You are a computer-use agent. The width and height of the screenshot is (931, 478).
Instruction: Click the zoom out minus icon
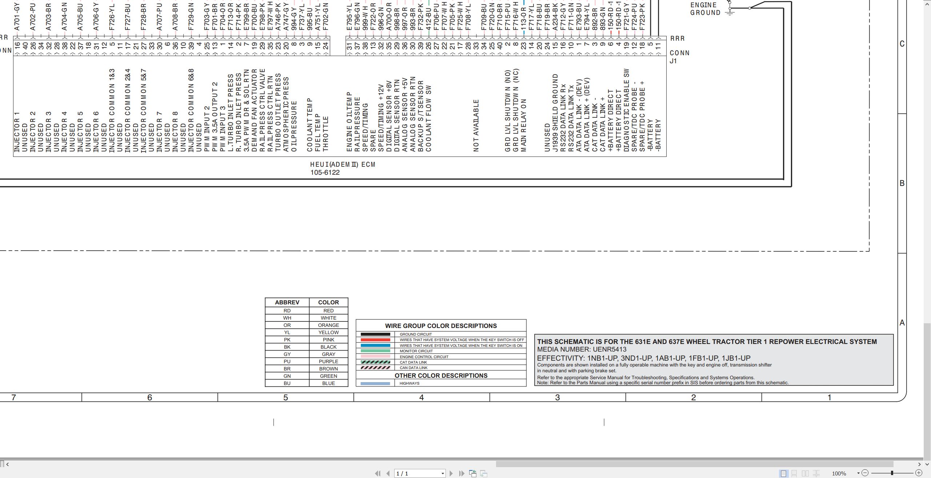pyautogui.click(x=865, y=473)
